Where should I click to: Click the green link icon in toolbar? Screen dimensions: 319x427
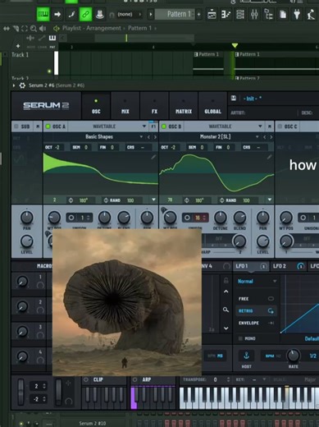[85, 14]
